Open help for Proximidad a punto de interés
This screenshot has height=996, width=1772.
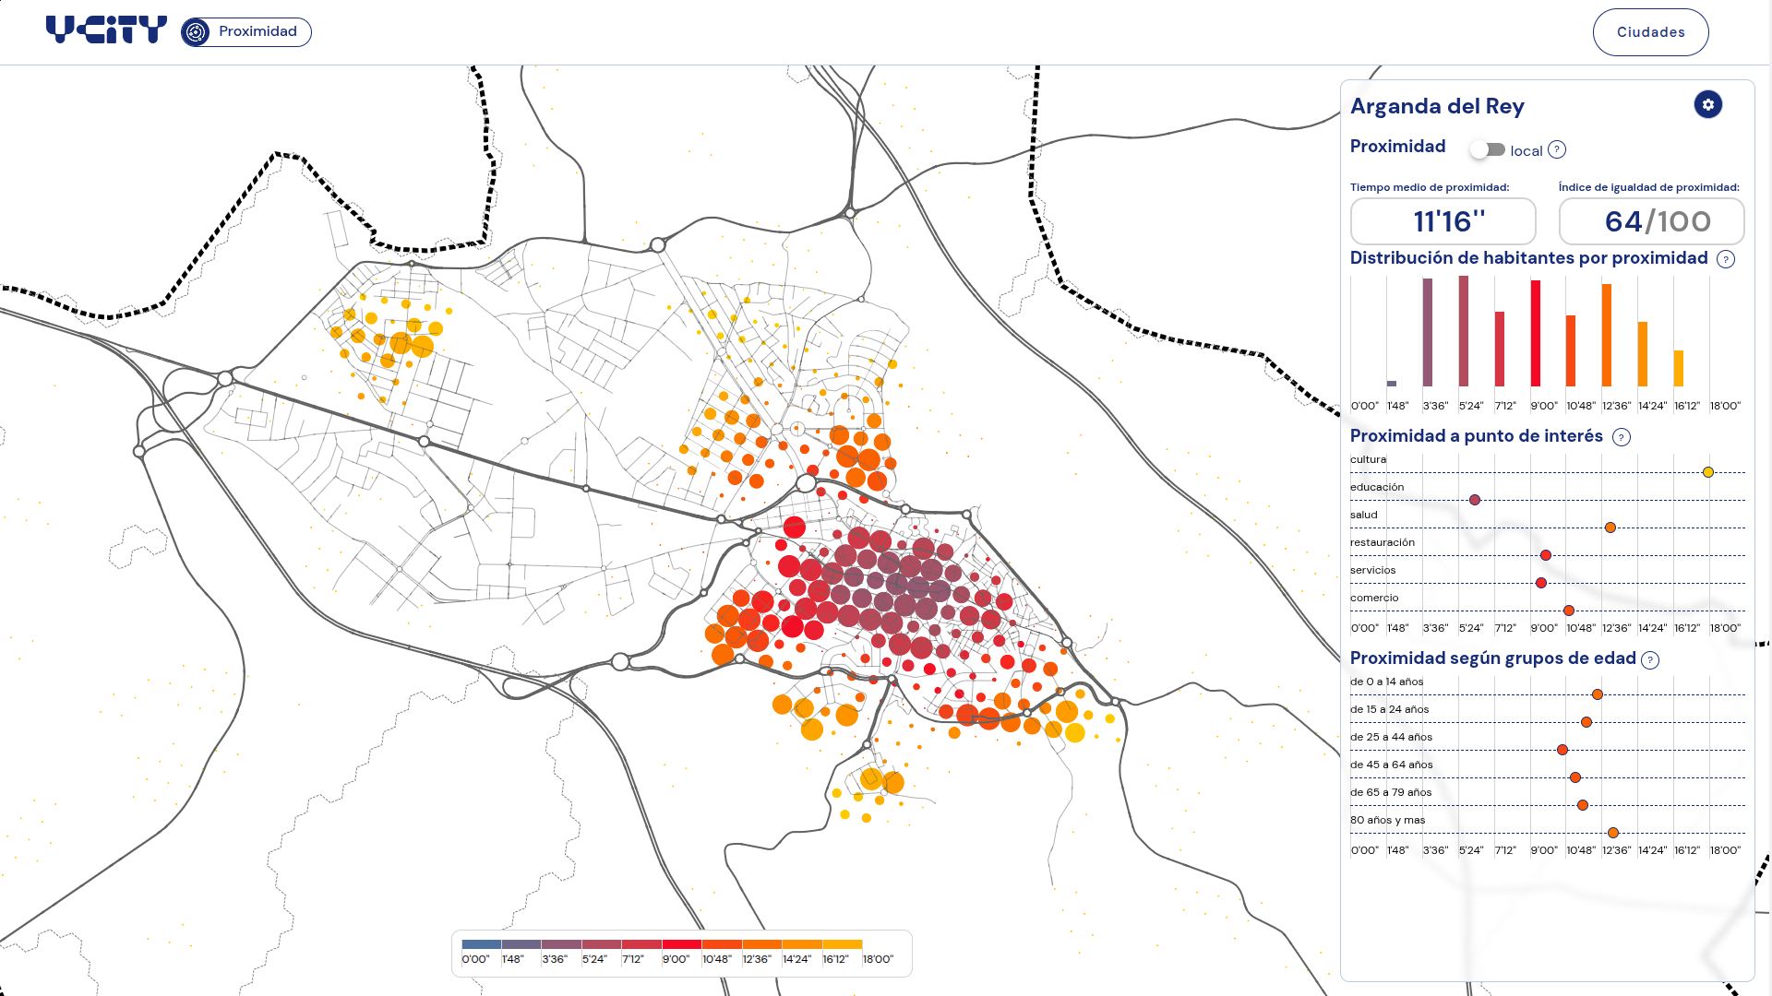(x=1621, y=437)
